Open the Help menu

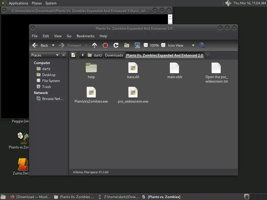(103, 36)
